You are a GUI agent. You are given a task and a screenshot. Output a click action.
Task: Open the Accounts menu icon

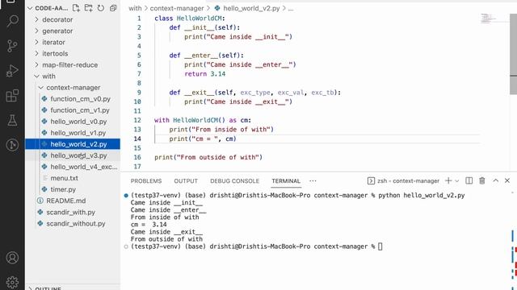tap(13, 258)
